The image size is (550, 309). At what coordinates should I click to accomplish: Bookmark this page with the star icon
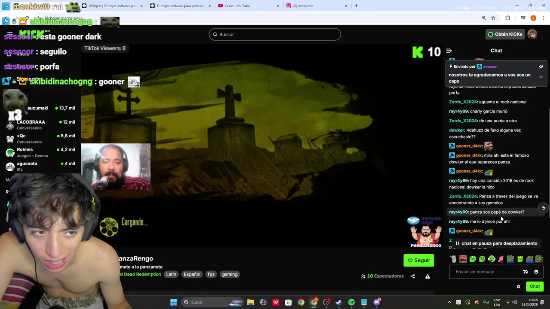(493, 18)
